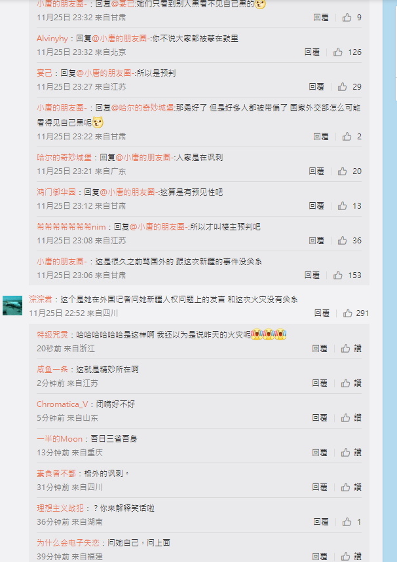Open the @宴己 mention in top comment
The width and height of the screenshot is (397, 562).
(x=123, y=5)
